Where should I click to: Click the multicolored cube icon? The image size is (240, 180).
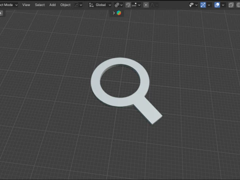[x=119, y=13]
